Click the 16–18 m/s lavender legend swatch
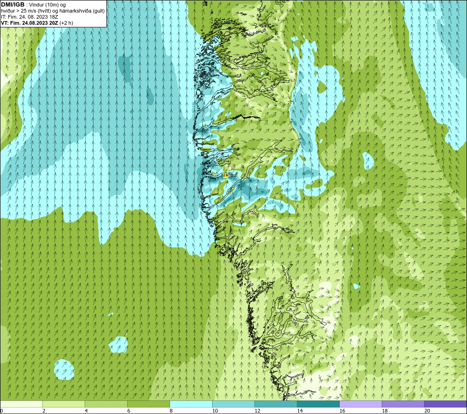467x414 pixels. pyautogui.click(x=361, y=404)
